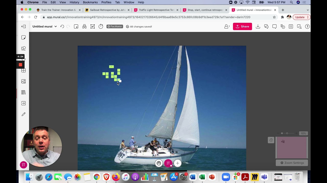The height and width of the screenshot is (183, 327).
Task: Download the mural with export icon
Action: pyautogui.click(x=258, y=26)
